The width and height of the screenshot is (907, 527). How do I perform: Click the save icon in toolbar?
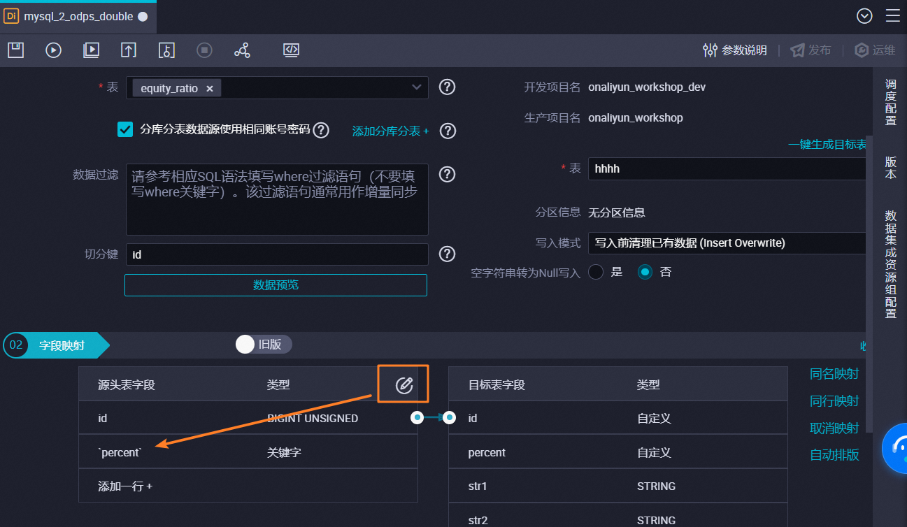point(15,50)
